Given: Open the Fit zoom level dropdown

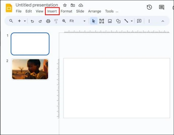Looking at the screenshot, I should (77, 21).
